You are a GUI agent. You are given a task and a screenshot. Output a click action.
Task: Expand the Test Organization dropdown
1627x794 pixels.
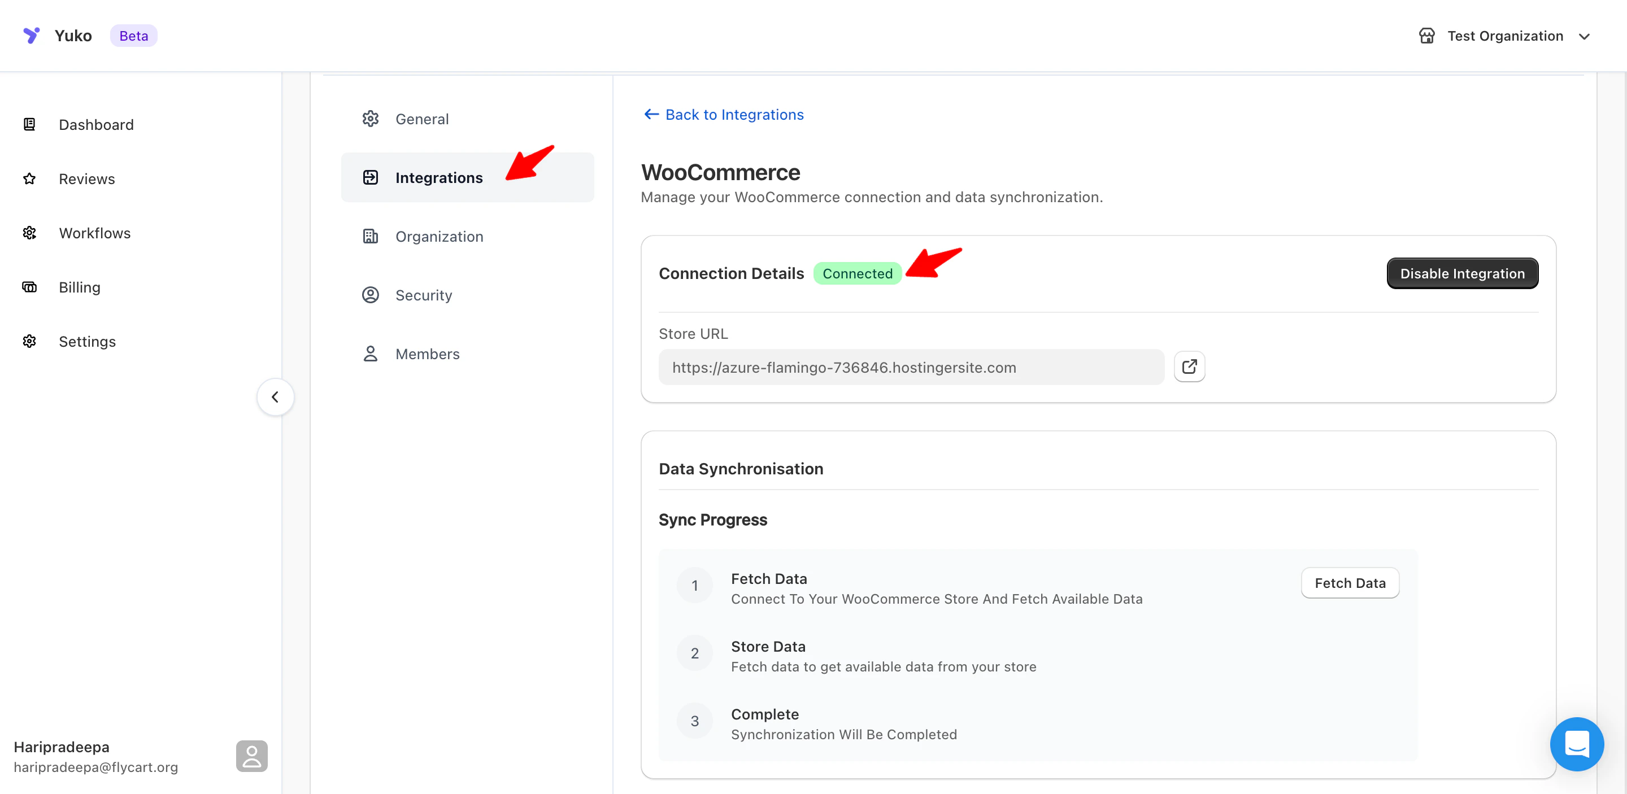tap(1584, 37)
